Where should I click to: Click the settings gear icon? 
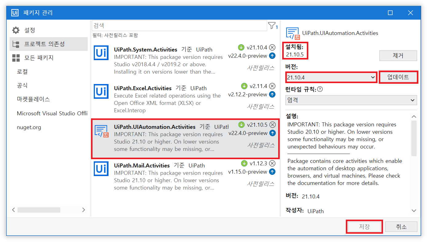point(16,30)
